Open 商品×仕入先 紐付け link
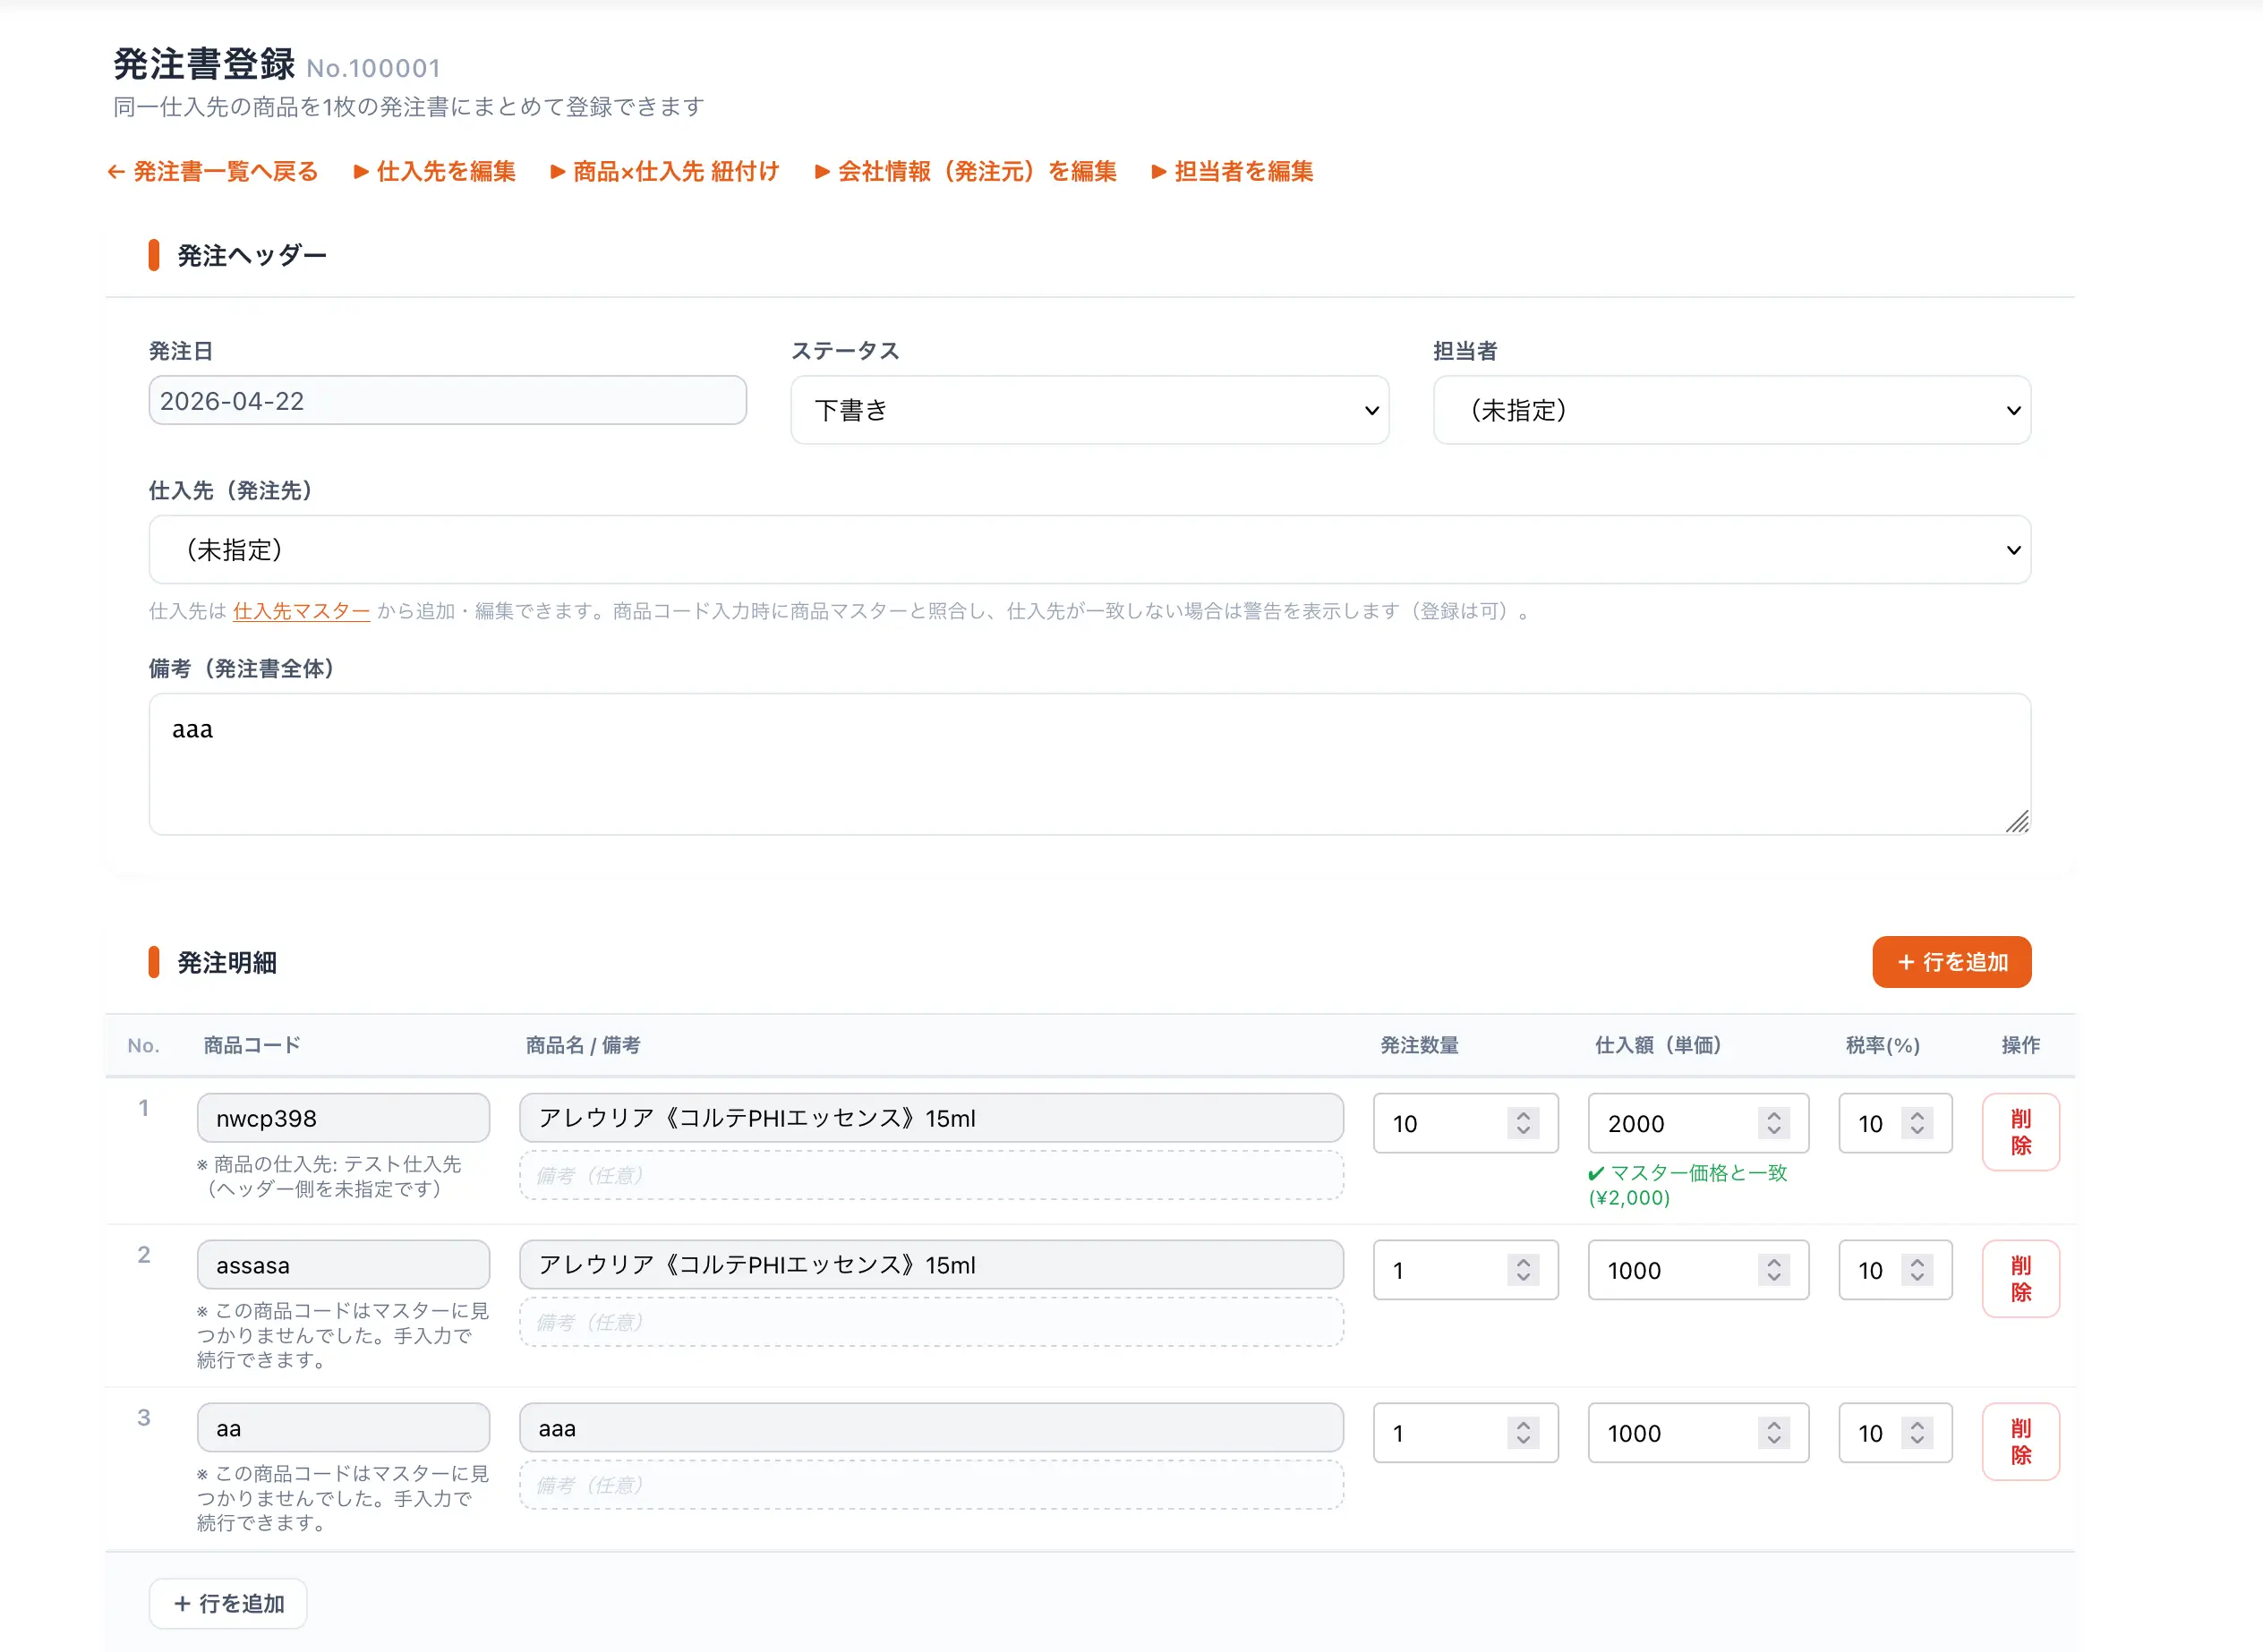The width and height of the screenshot is (2263, 1652). click(x=665, y=171)
